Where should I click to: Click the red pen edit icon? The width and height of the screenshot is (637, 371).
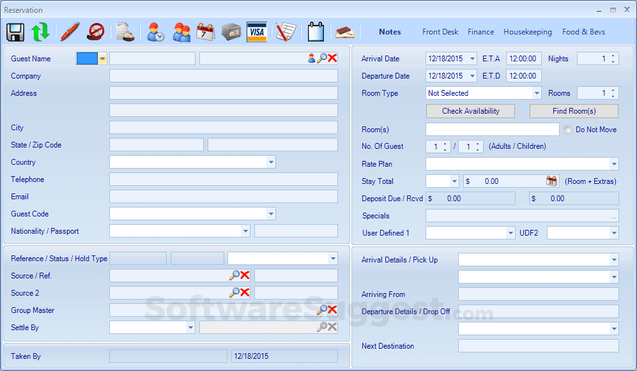70,32
